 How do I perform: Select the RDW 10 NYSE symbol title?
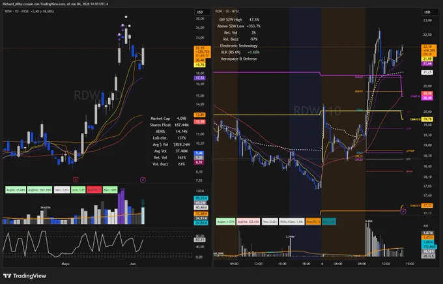point(227,11)
